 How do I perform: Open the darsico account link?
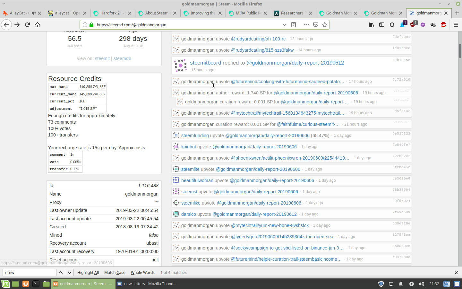[x=189, y=214]
